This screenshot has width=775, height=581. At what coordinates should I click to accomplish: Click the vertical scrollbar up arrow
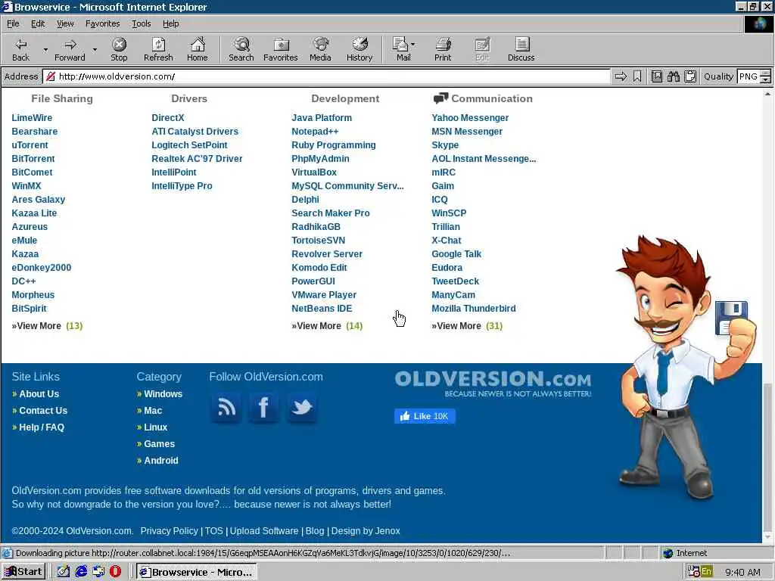pyautogui.click(x=767, y=93)
